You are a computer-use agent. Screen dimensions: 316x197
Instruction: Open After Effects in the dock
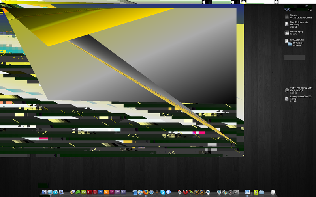point(123,192)
